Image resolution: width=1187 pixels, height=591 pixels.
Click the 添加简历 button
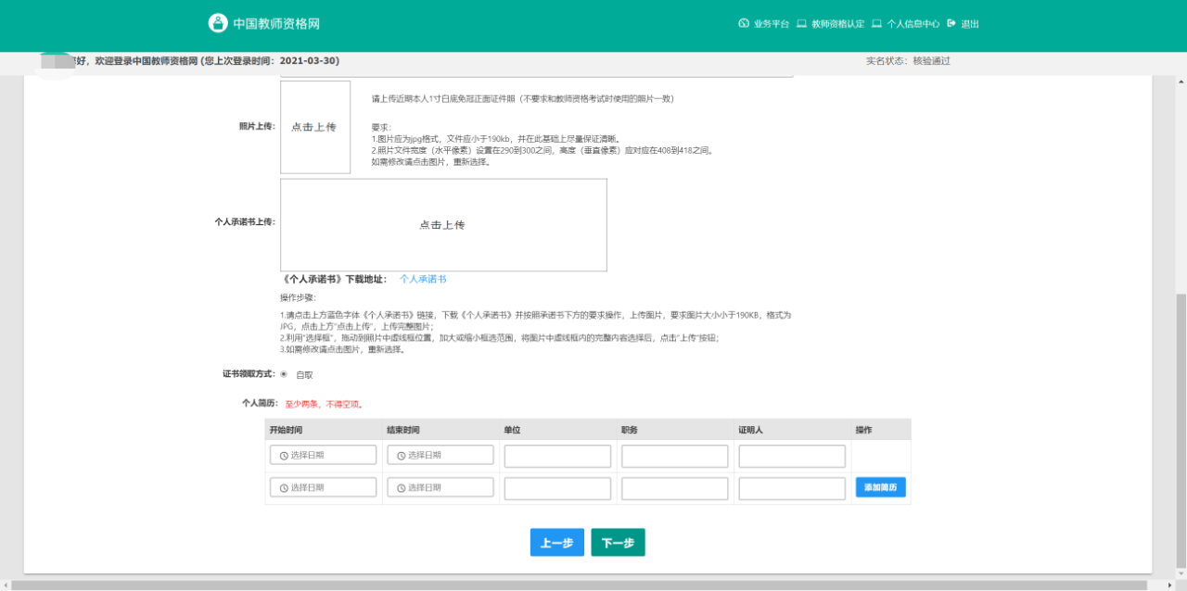(880, 487)
